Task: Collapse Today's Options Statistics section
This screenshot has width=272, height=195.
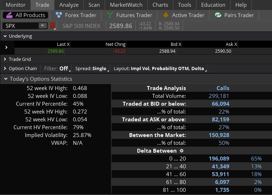Action: coord(6,79)
